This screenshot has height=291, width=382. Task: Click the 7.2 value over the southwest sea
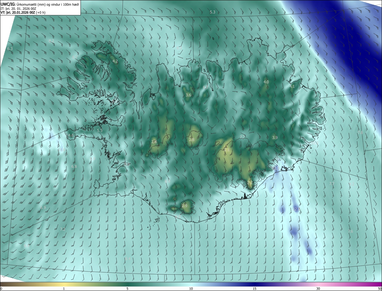point(63,229)
